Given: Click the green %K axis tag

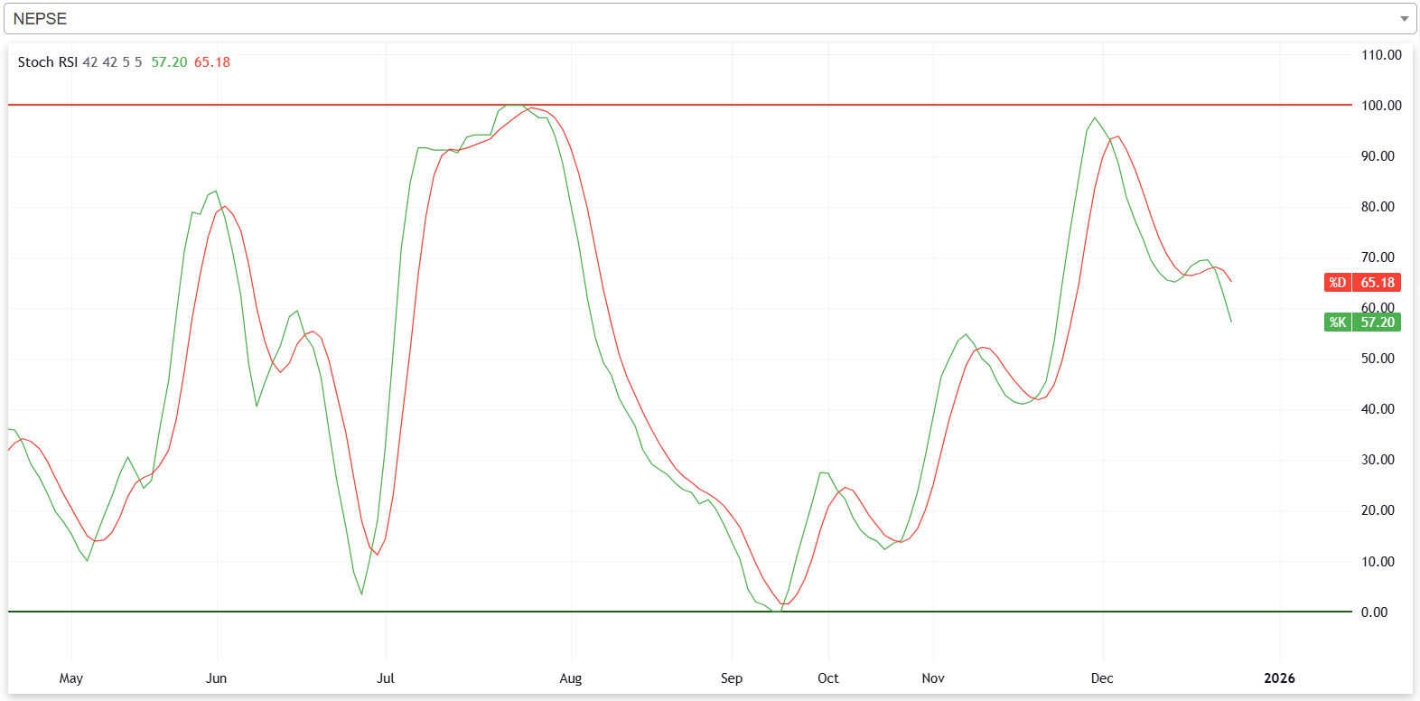Looking at the screenshot, I should click(1337, 322).
